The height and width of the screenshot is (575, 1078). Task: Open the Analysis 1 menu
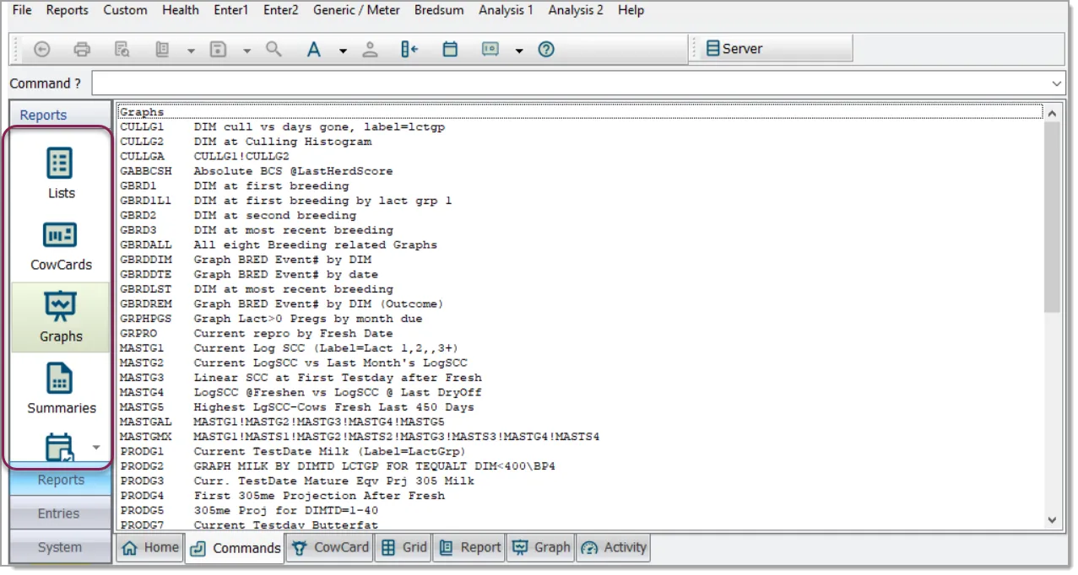(x=506, y=10)
